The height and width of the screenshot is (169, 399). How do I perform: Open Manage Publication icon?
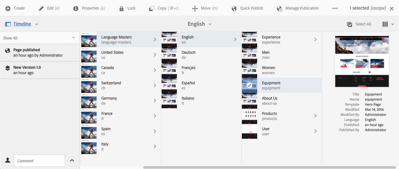(279, 8)
